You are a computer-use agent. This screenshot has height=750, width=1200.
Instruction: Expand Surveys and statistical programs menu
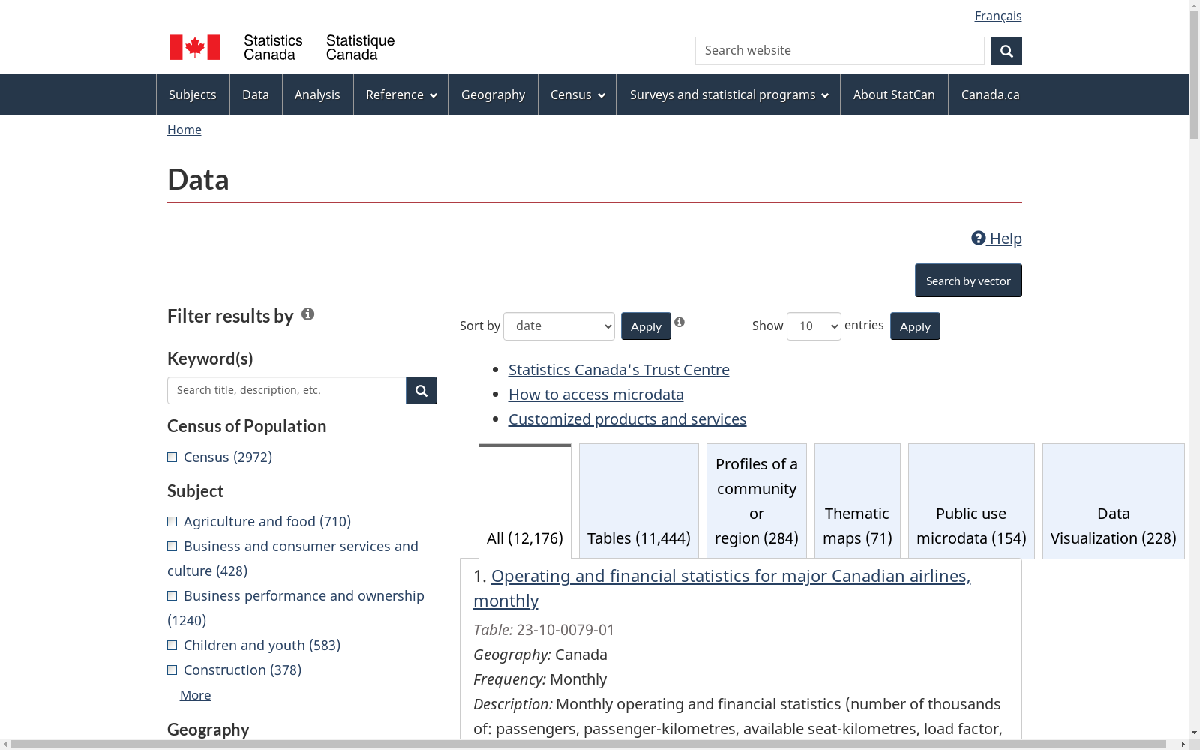(x=728, y=94)
